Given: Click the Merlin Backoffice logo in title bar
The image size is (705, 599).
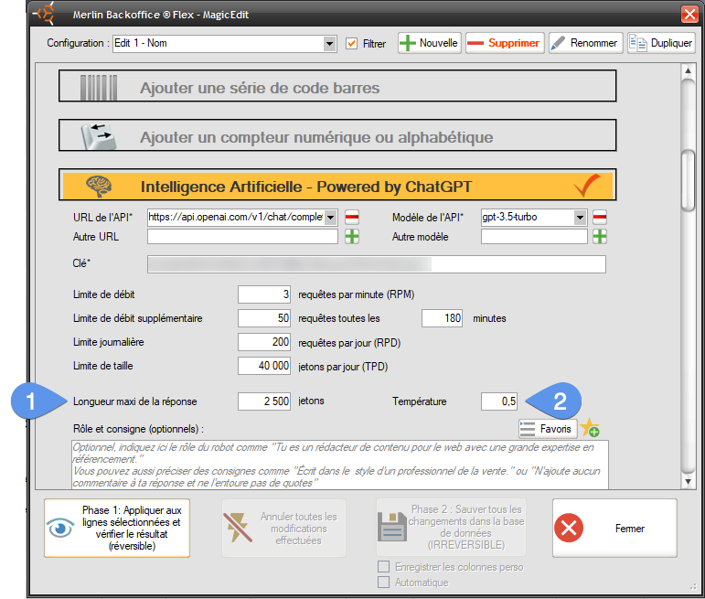Looking at the screenshot, I should [44, 13].
